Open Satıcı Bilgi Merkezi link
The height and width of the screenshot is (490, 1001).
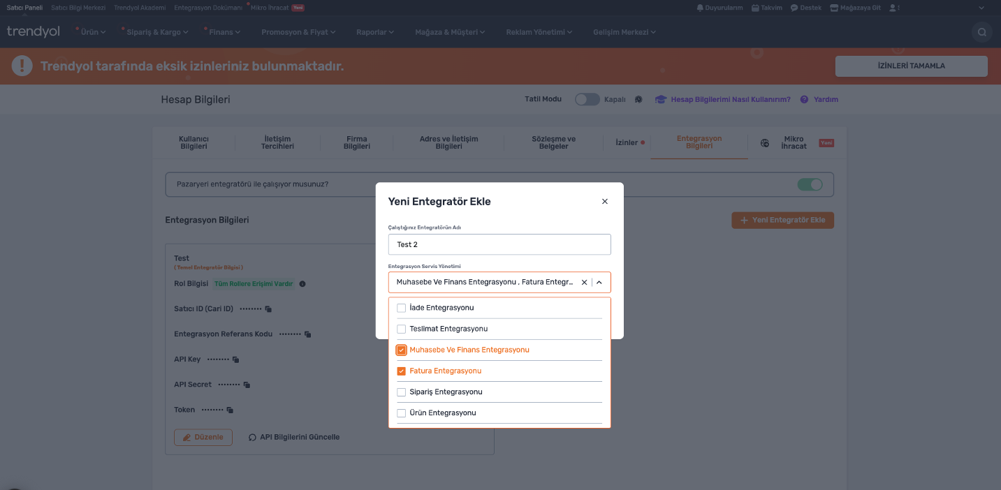pos(78,8)
